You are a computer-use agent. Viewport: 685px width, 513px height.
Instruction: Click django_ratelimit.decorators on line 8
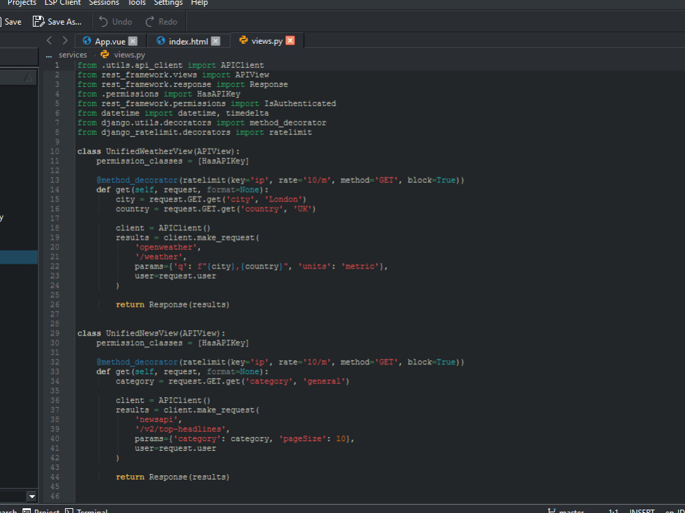pyautogui.click(x=166, y=132)
